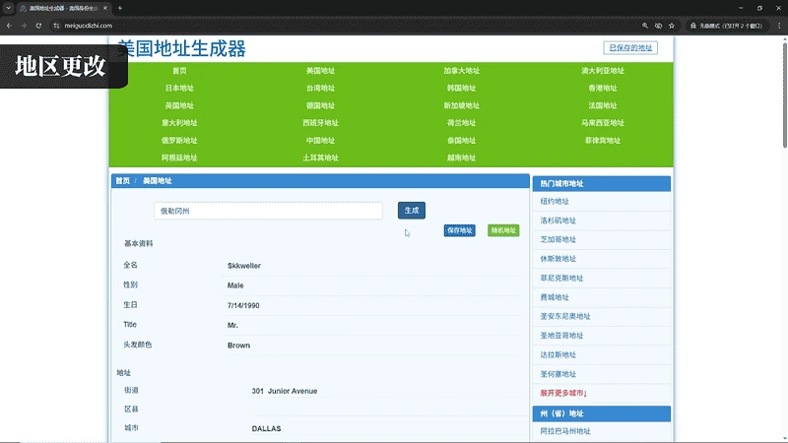788x443 pixels.
Task: Open 英国地址 navigation link
Action: pyautogui.click(x=179, y=105)
